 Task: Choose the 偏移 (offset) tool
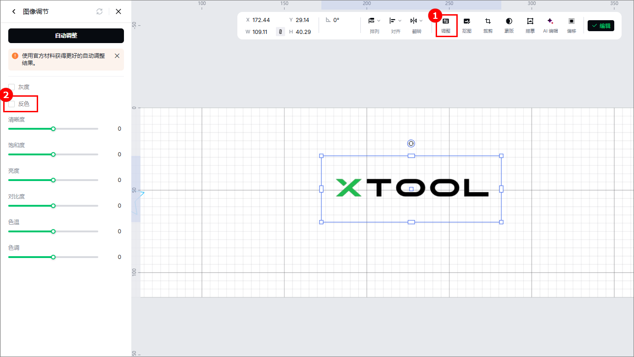coord(572,25)
